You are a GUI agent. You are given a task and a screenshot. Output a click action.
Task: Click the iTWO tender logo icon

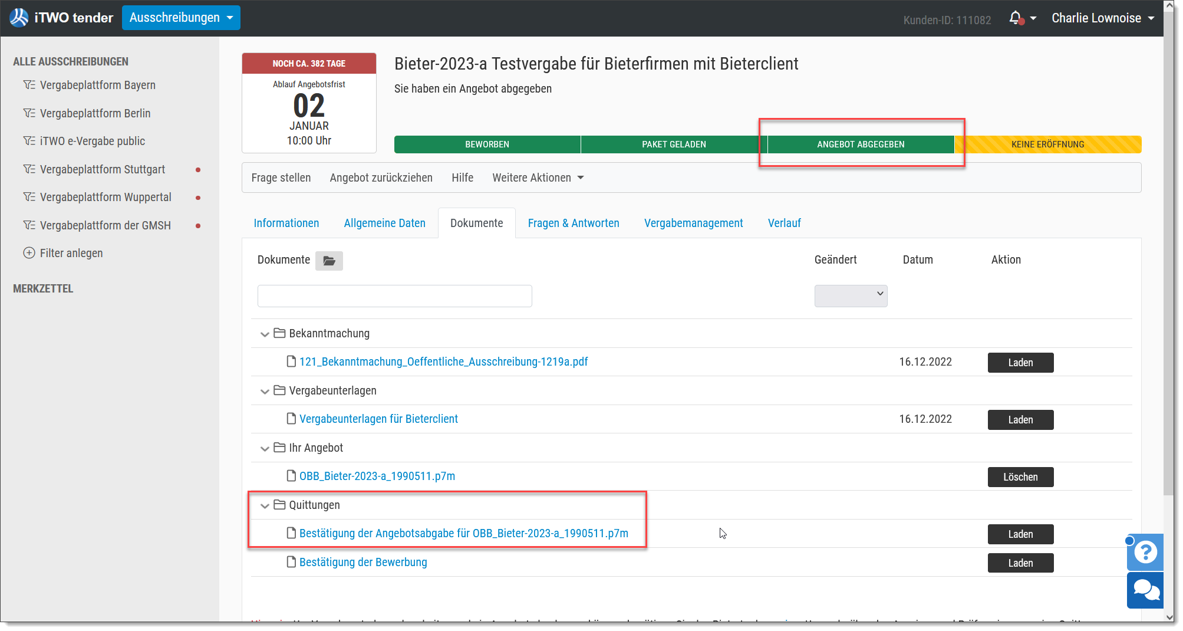click(x=19, y=18)
